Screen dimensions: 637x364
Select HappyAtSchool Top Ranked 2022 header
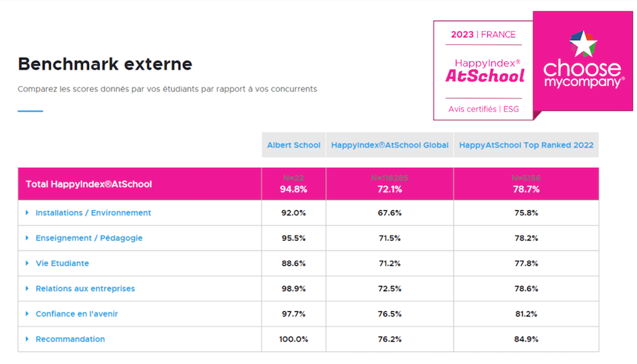[x=526, y=145]
